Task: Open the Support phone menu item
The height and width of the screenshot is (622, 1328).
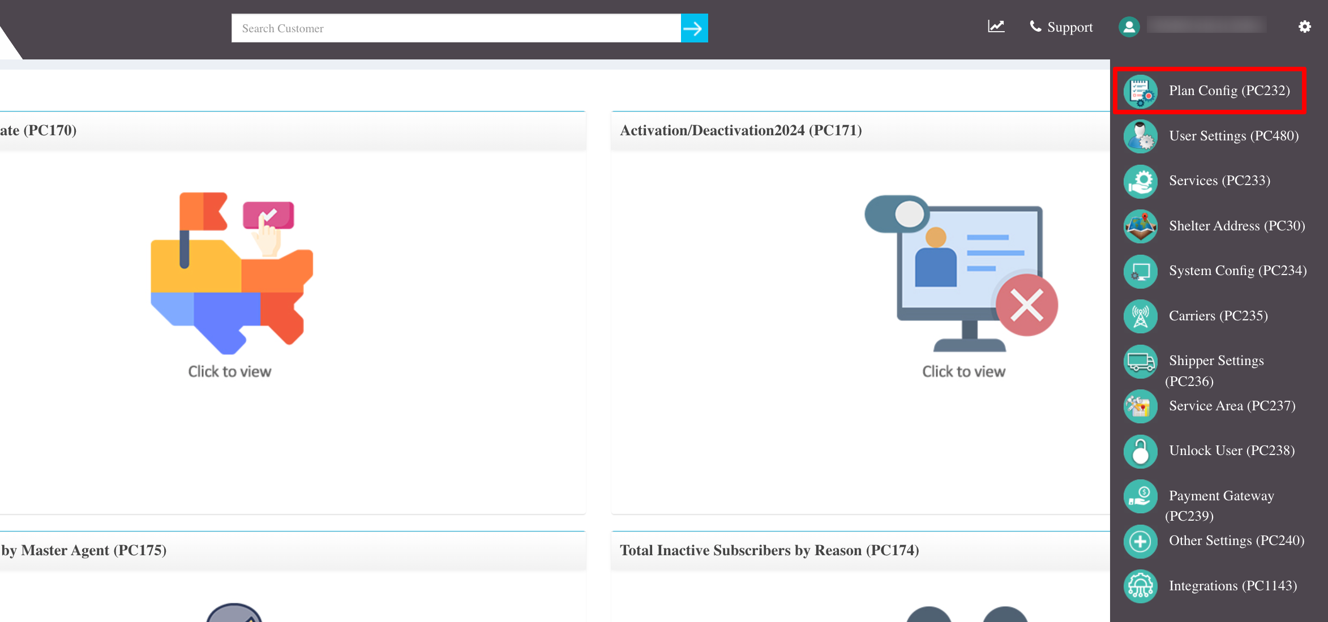Action: click(x=1061, y=27)
